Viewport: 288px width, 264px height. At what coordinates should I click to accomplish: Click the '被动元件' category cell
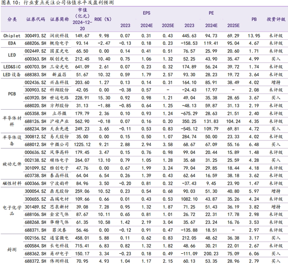click(x=12, y=164)
